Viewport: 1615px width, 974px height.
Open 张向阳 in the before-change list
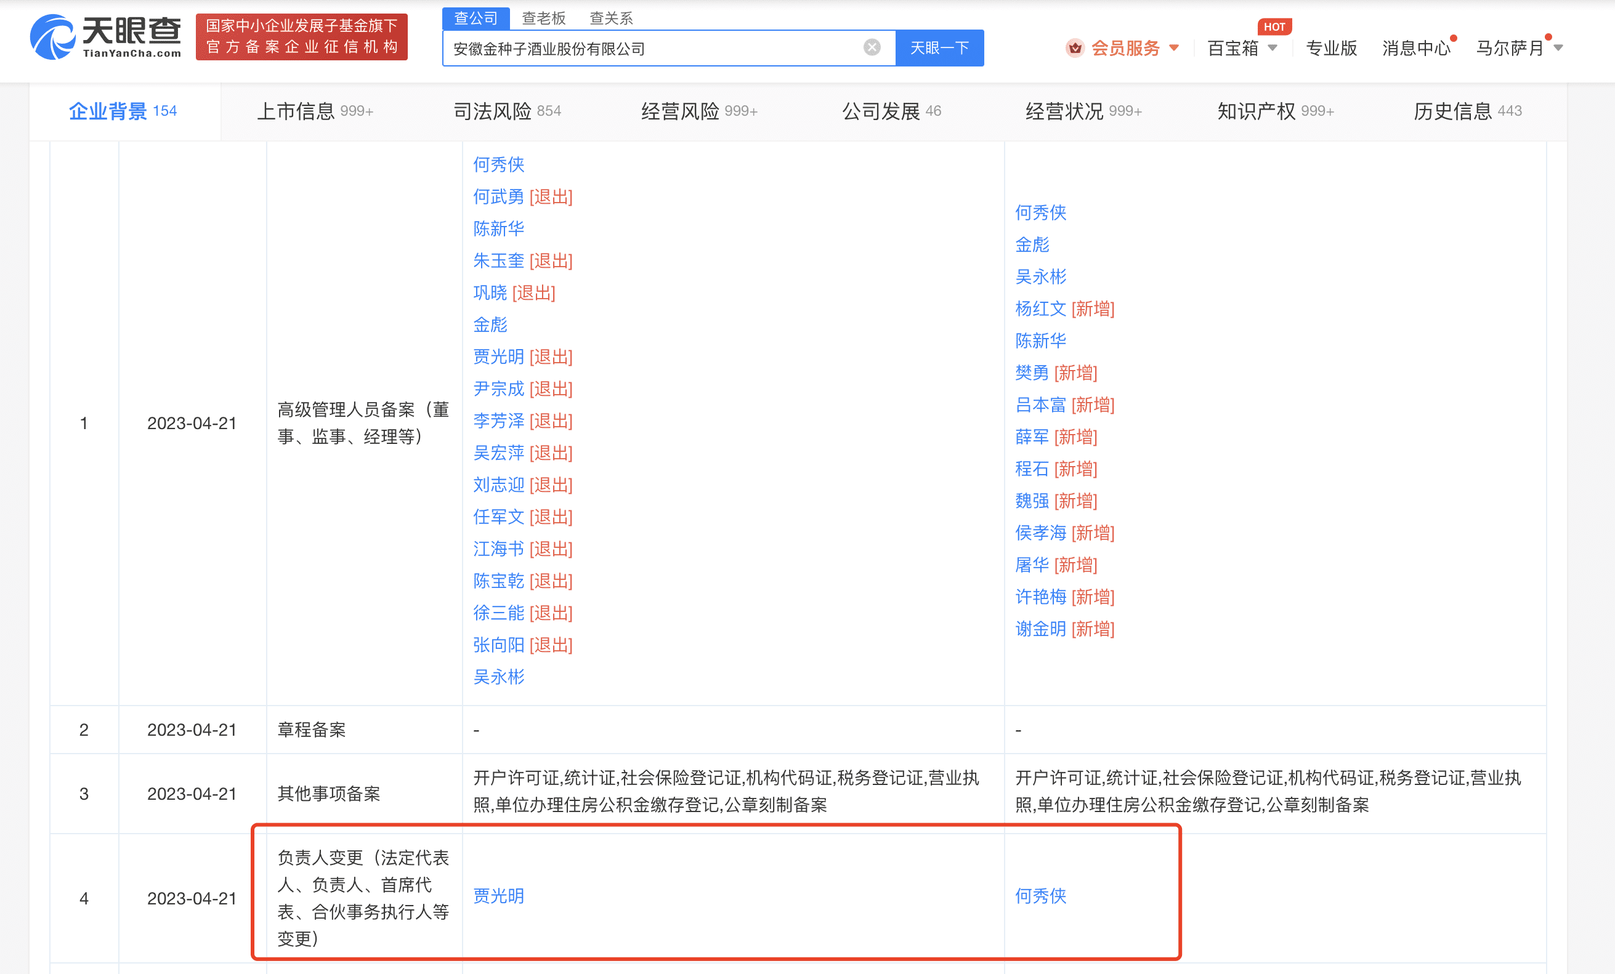499,645
